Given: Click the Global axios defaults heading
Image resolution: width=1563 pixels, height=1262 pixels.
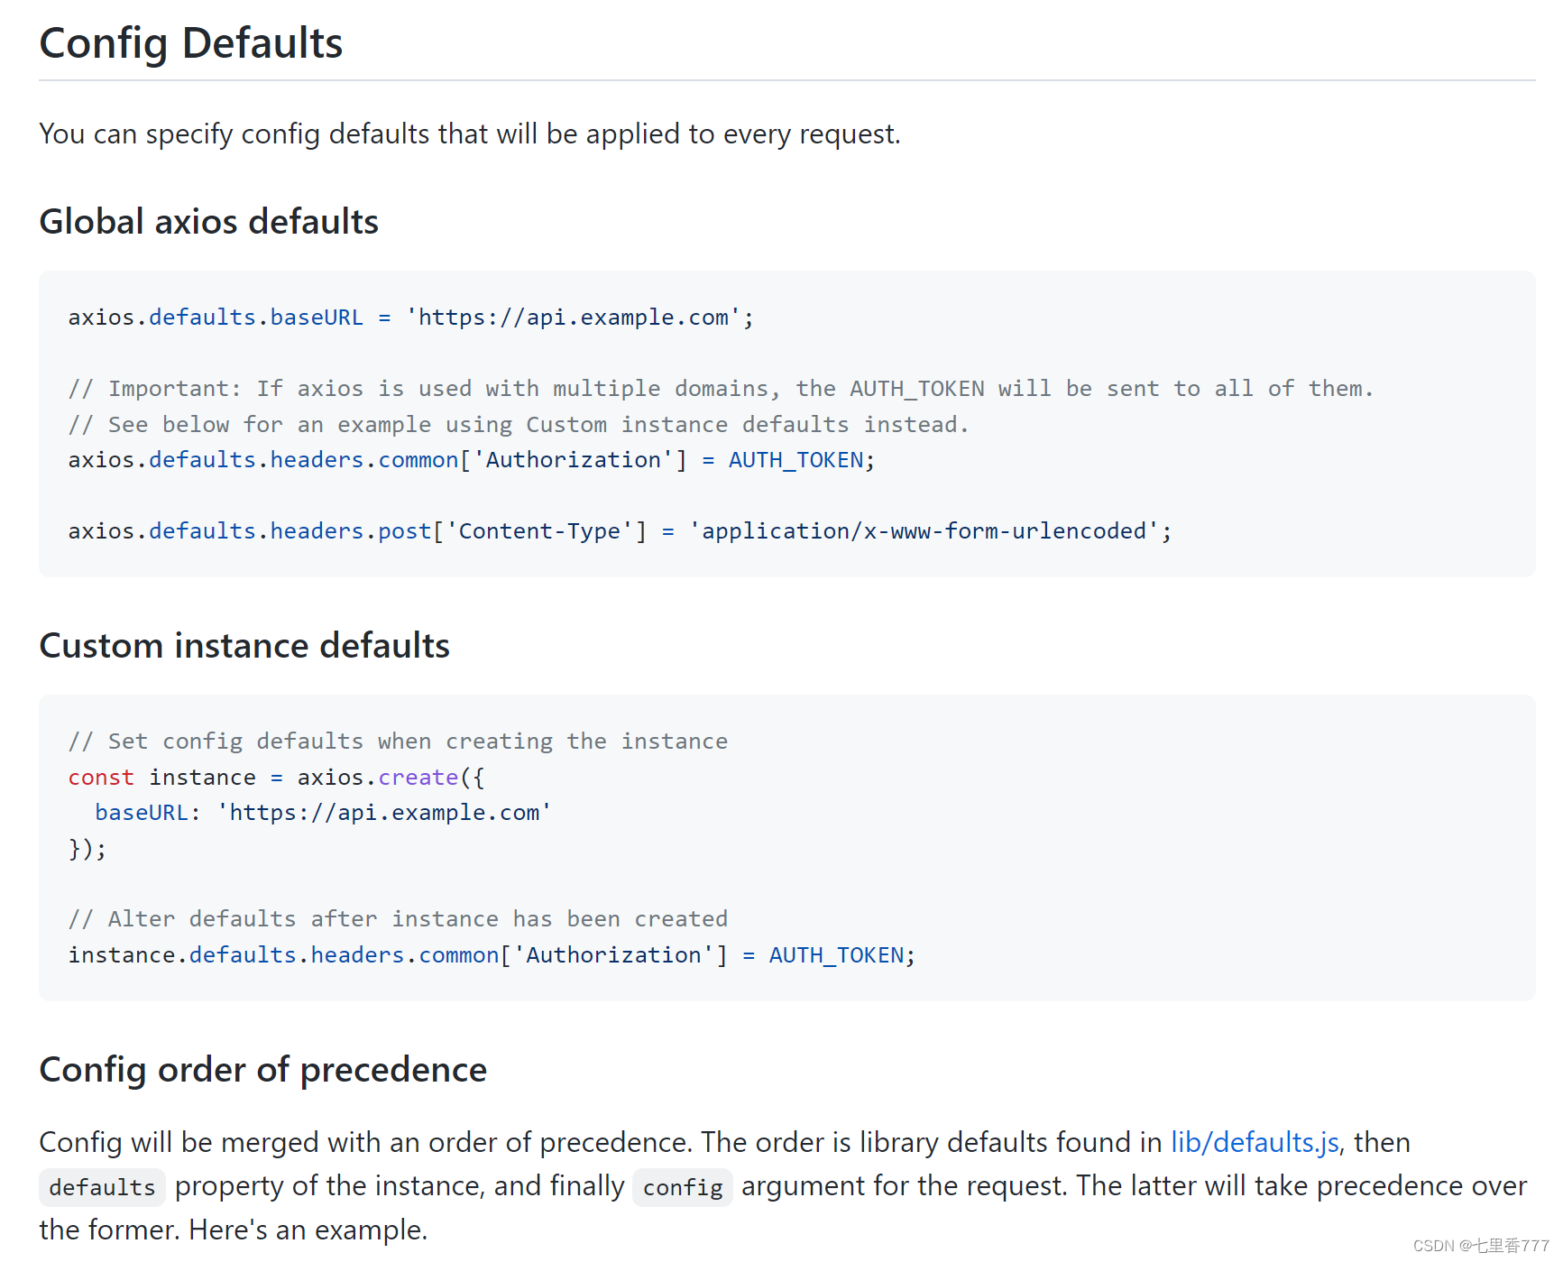Looking at the screenshot, I should [x=209, y=222].
